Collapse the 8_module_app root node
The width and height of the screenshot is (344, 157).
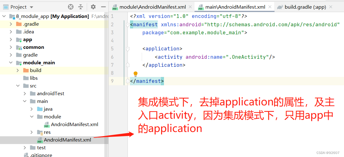(x=4, y=16)
